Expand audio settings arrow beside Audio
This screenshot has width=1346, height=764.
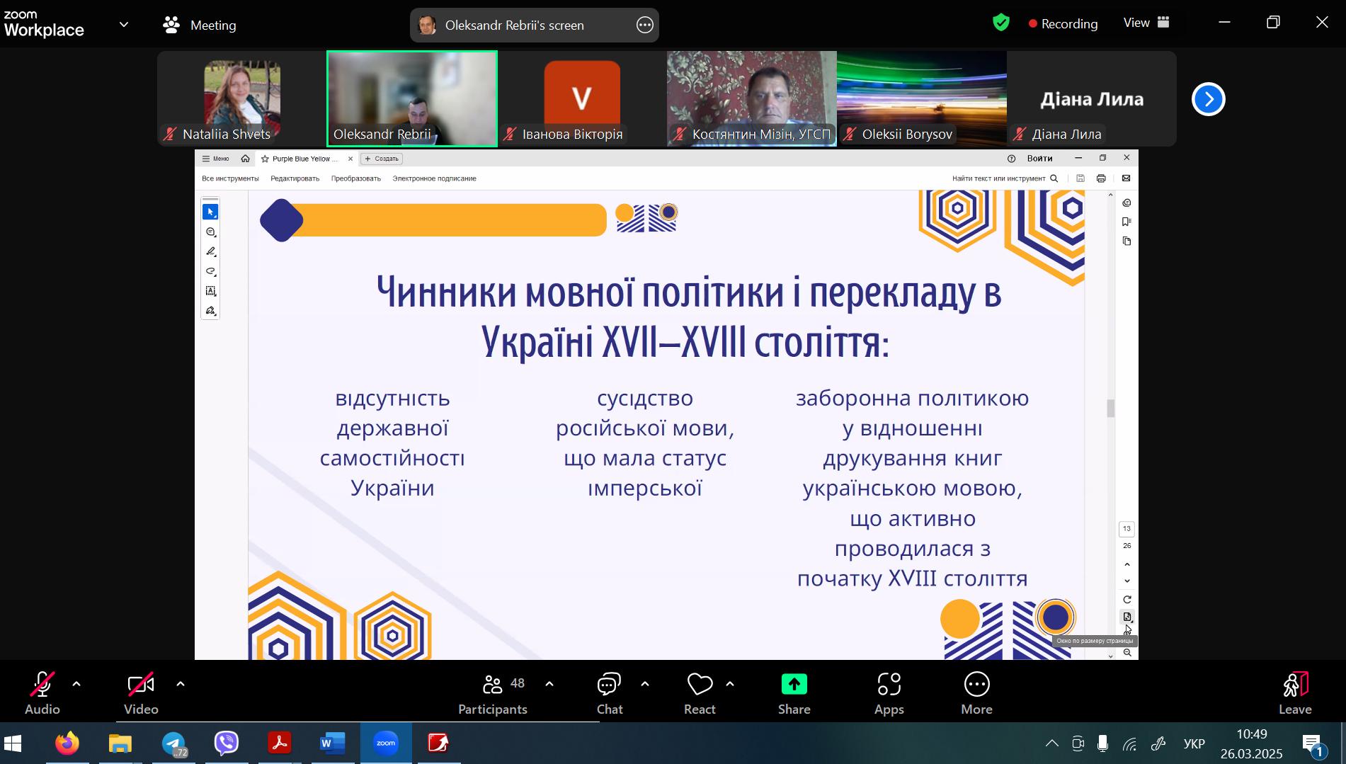[x=76, y=684]
